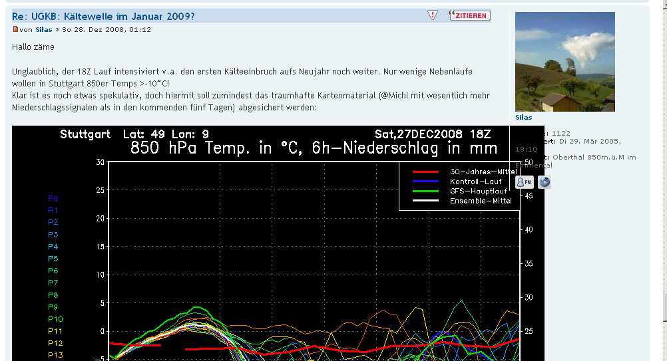Image resolution: width=667 pixels, height=361 pixels.
Task: Click white Ensemble-Mittel legend line
Action: pyautogui.click(x=425, y=200)
